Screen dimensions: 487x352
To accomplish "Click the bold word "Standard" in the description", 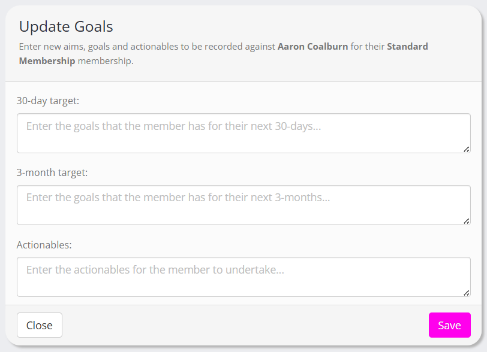I will click(x=407, y=46).
